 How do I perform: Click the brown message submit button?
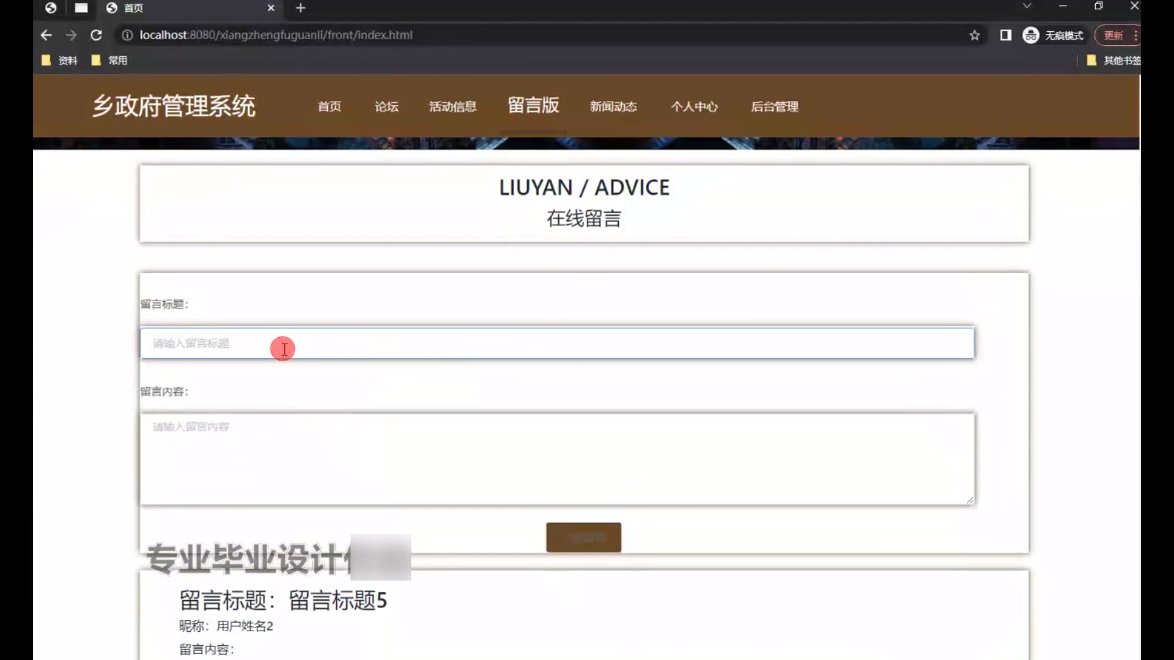click(x=583, y=537)
